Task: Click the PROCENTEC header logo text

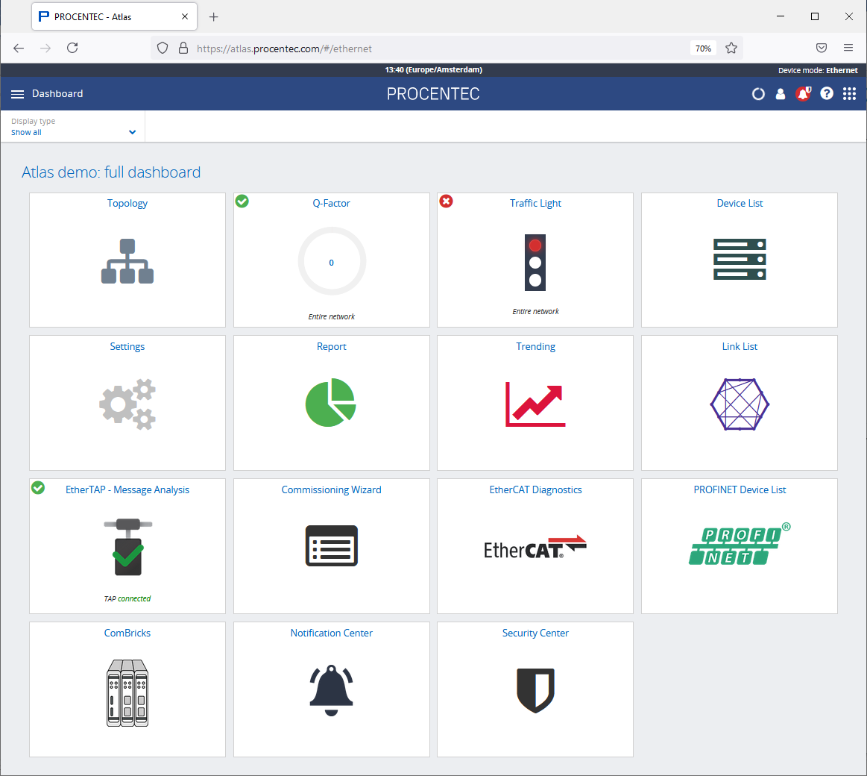Action: click(433, 94)
